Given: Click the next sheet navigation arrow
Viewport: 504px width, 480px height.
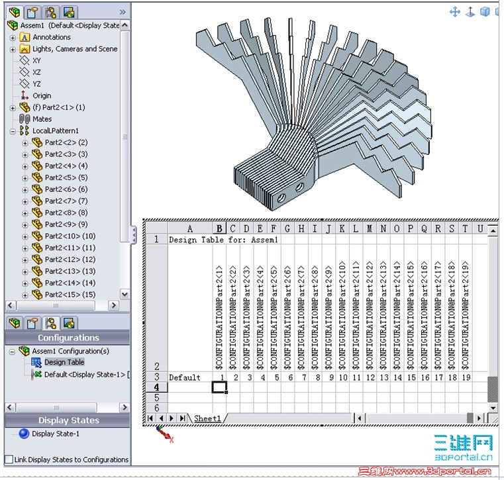Looking at the screenshot, I should click(x=172, y=418).
